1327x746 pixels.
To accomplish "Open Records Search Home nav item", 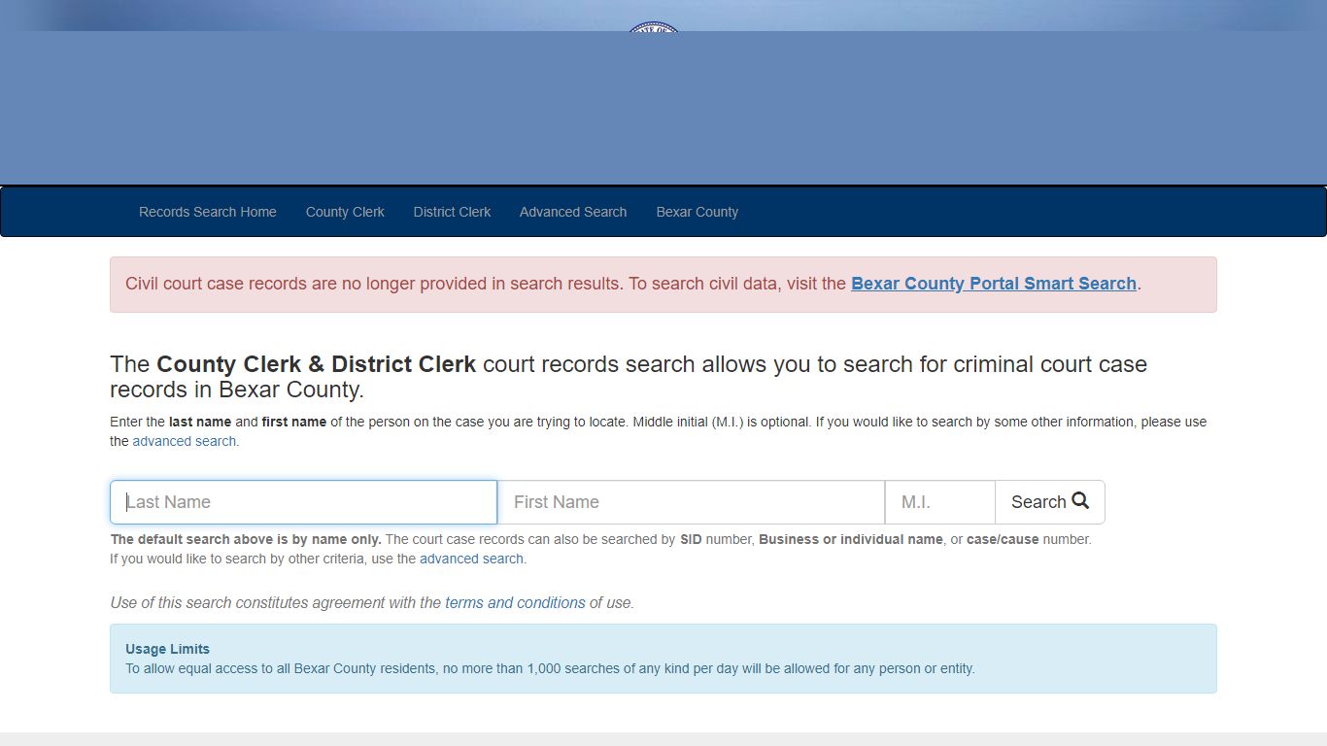I will pos(207,212).
